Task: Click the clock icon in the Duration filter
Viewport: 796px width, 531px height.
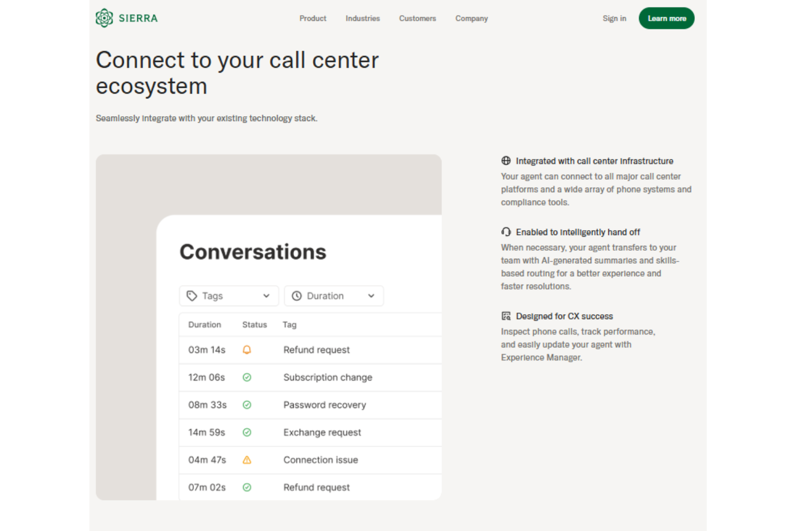Action: [296, 295]
